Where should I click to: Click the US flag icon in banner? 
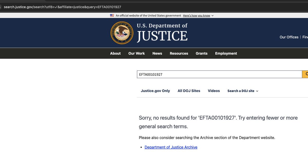pos(112,16)
